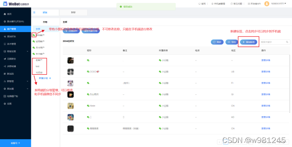Click the Kevin nickname text

click(92, 106)
